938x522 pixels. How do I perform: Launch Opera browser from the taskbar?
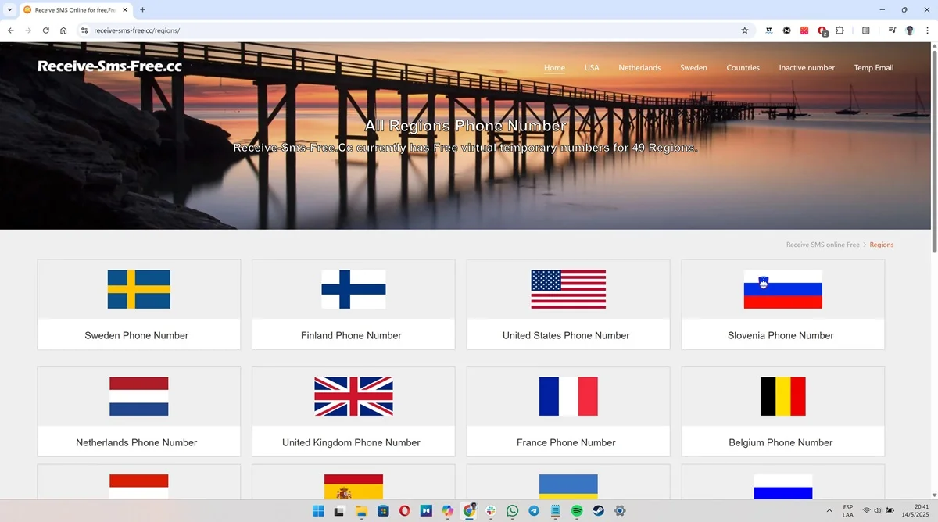(x=404, y=510)
